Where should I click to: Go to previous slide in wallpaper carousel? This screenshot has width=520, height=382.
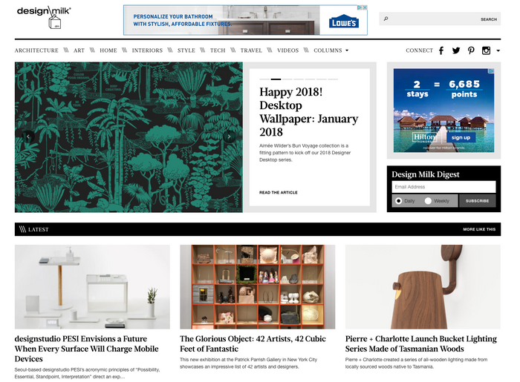click(28, 136)
